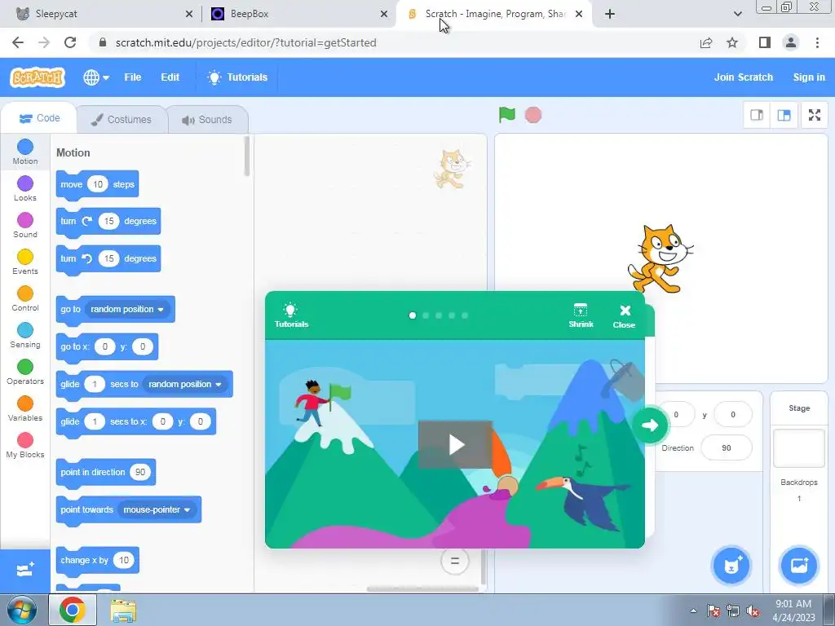Image resolution: width=835 pixels, height=626 pixels.
Task: Bookmark this page with the star
Action: [732, 42]
